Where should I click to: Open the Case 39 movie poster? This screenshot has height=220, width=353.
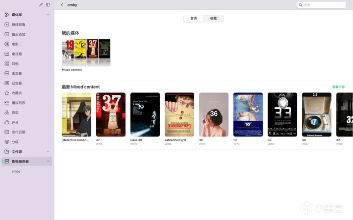[145, 114]
